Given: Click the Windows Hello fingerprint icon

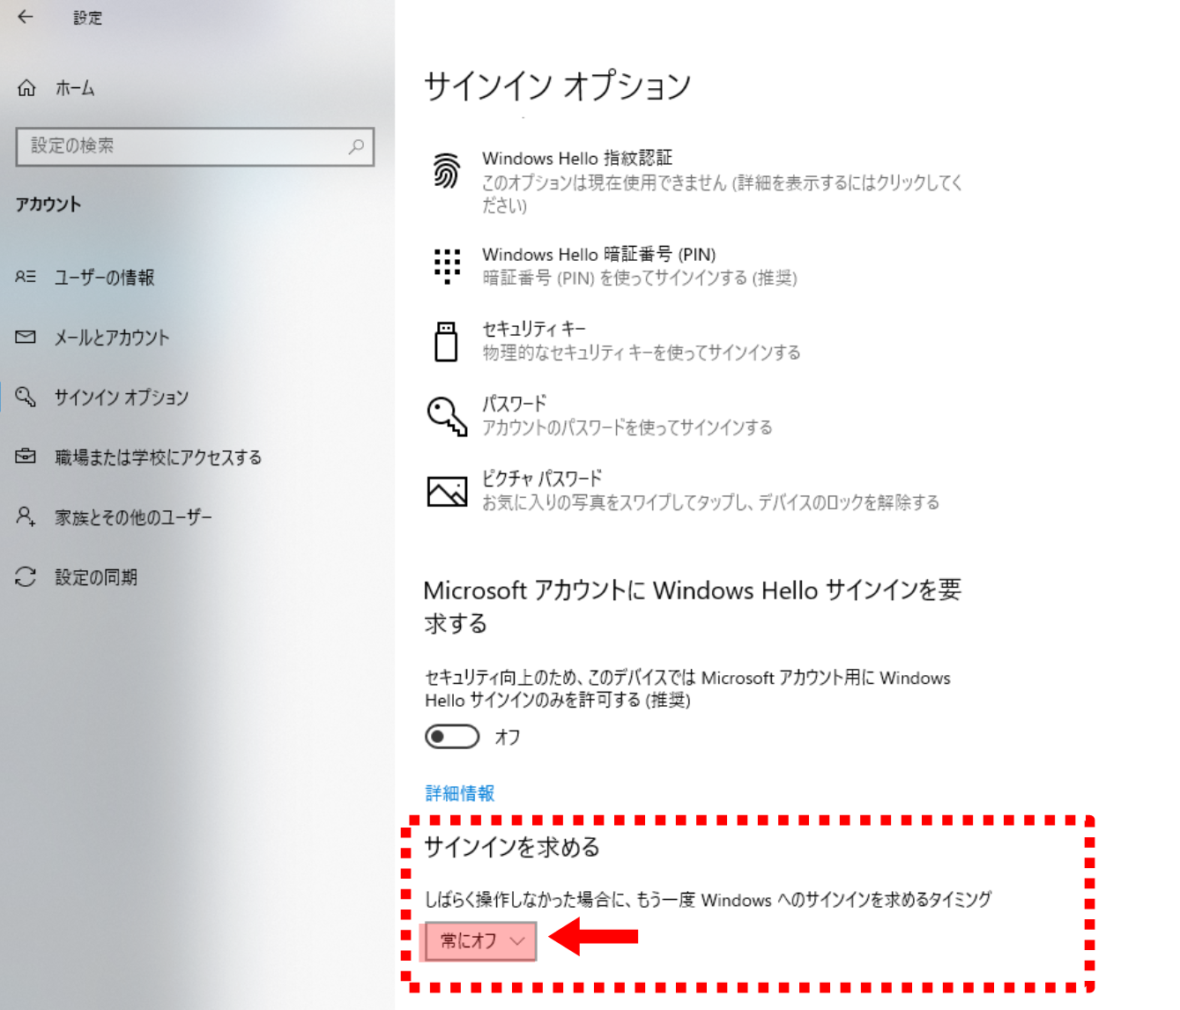Looking at the screenshot, I should [447, 171].
